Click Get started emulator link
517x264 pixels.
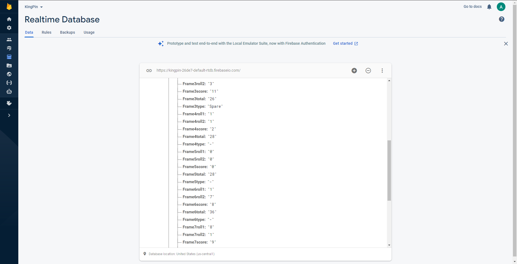345,43
